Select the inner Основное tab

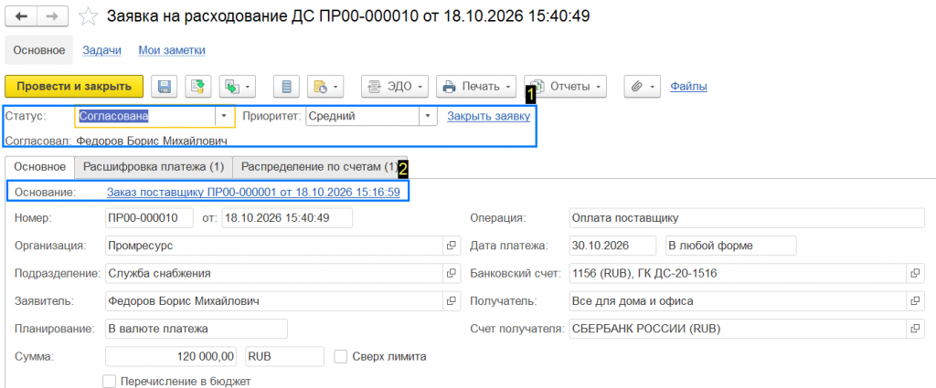point(39,167)
